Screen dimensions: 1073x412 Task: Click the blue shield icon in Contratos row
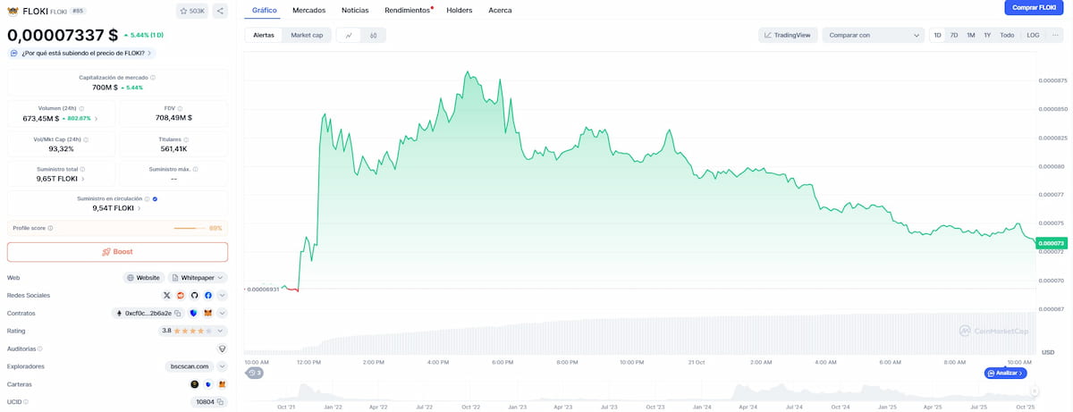click(193, 313)
